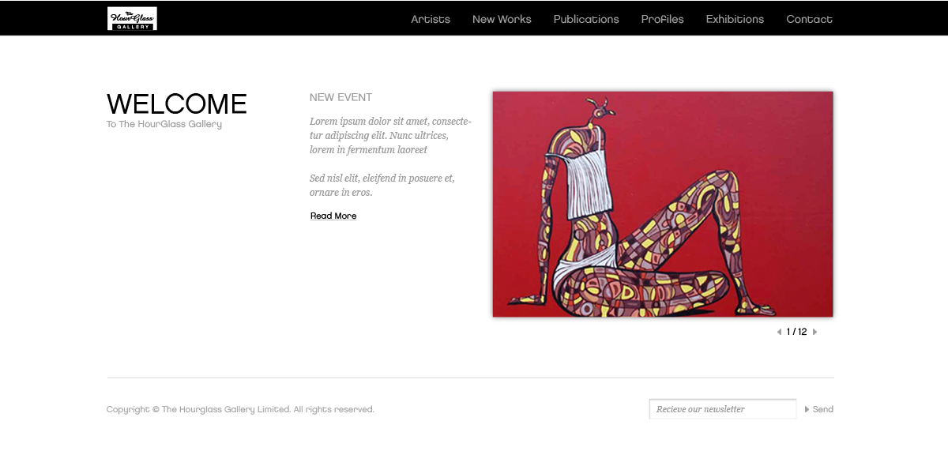
Task: Click the next slide arrow
Action: click(815, 332)
